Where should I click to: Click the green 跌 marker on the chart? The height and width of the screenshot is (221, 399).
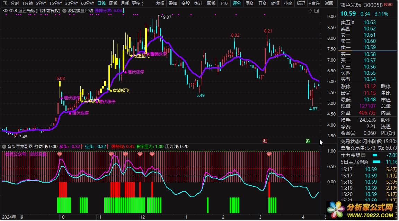[x=308, y=141]
